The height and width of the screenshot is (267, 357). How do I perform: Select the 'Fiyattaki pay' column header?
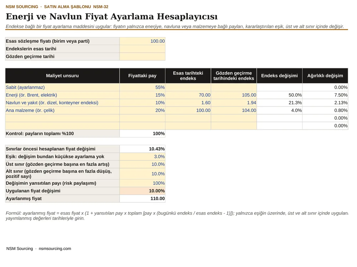click(x=142, y=75)
